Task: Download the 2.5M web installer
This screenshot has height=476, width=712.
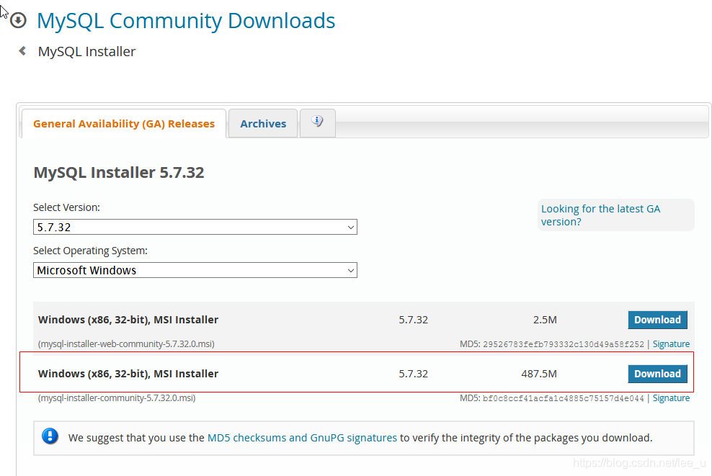Action: click(x=657, y=320)
